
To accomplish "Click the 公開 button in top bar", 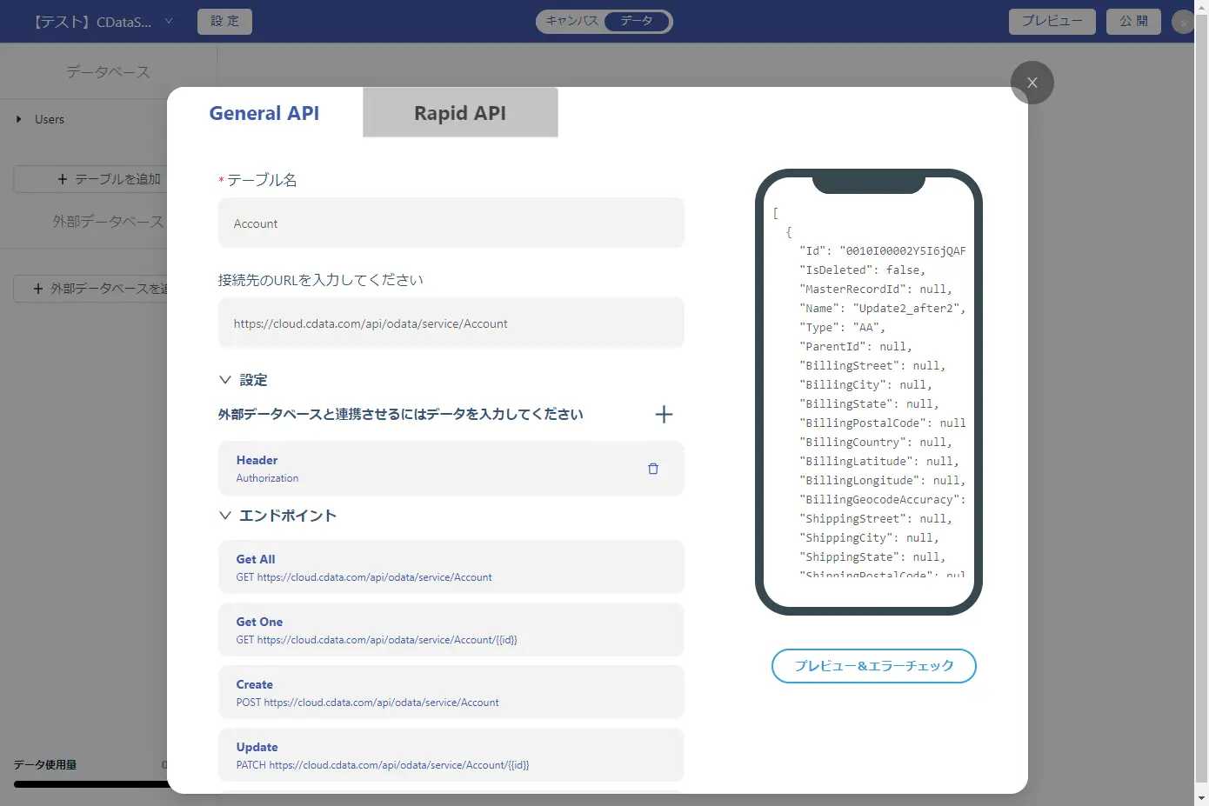I will [1133, 22].
